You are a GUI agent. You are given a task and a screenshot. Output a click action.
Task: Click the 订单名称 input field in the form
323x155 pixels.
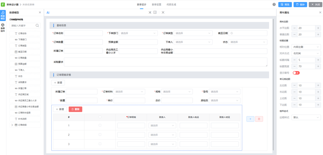pos(83,33)
